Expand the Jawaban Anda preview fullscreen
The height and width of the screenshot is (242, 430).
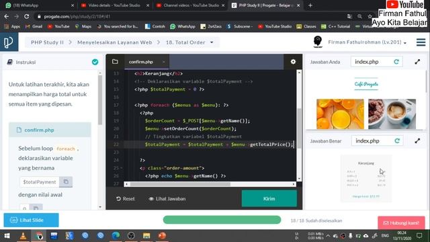417,62
